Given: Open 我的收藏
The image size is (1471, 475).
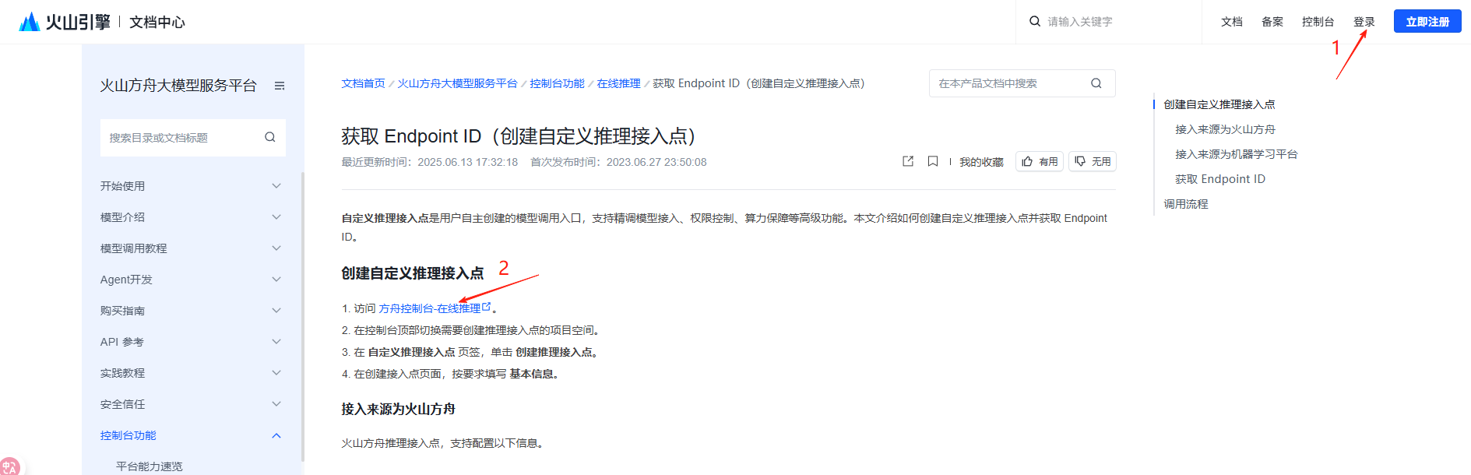Looking at the screenshot, I should 981,162.
